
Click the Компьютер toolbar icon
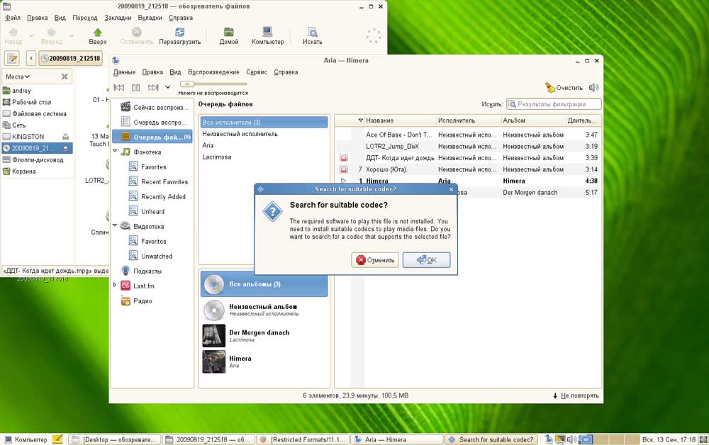tap(267, 35)
